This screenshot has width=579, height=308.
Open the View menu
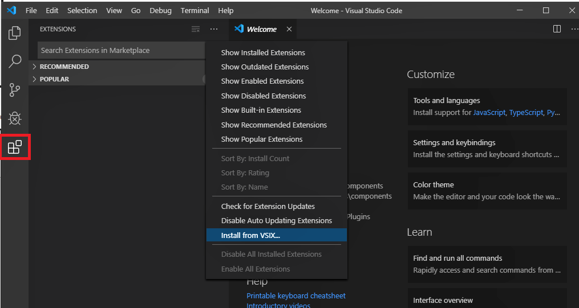pyautogui.click(x=114, y=11)
